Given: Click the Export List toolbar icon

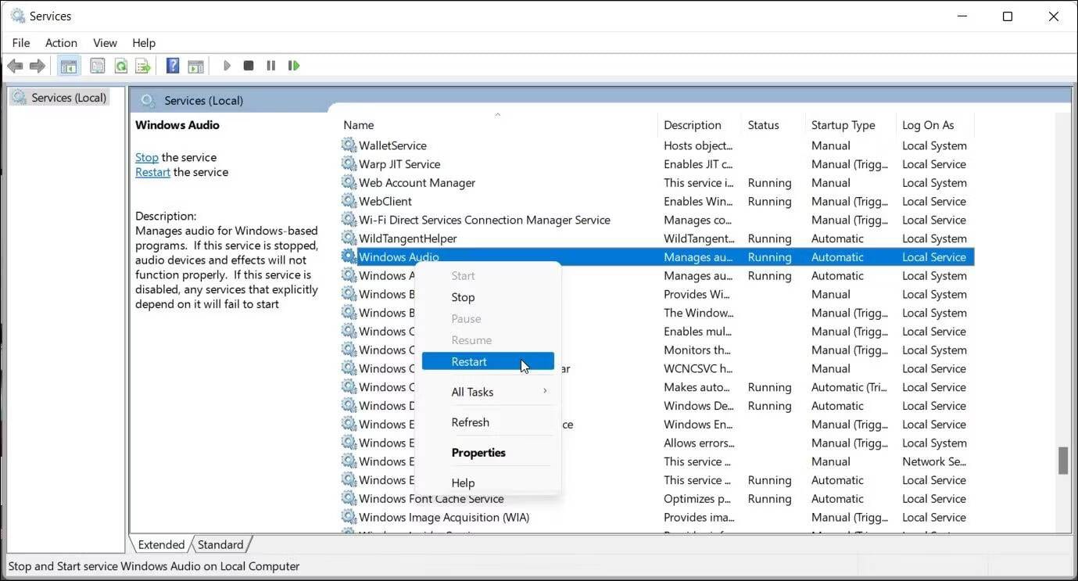Looking at the screenshot, I should (143, 66).
